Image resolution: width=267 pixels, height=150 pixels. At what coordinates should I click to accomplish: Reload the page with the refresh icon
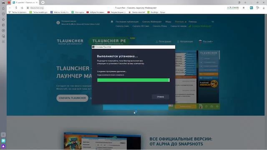click(22, 8)
